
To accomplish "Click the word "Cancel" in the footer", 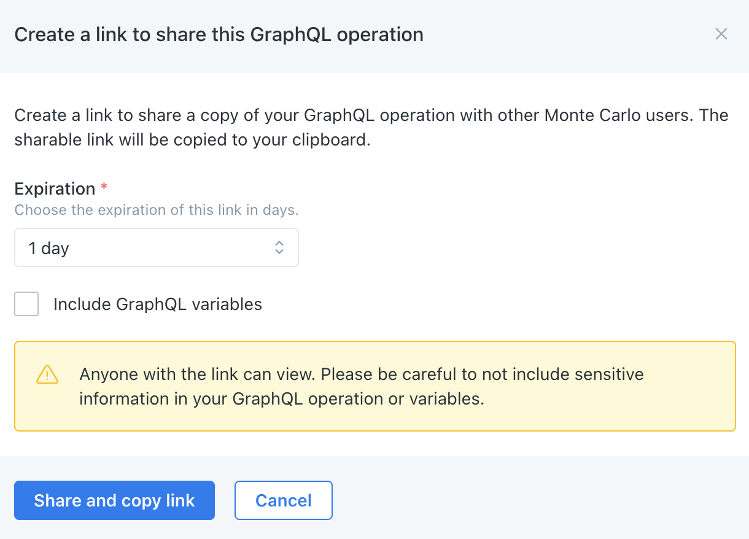I will (x=283, y=500).
